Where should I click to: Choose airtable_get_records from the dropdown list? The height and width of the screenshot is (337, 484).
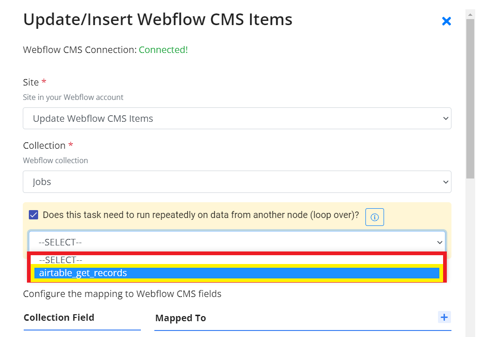tap(237, 273)
